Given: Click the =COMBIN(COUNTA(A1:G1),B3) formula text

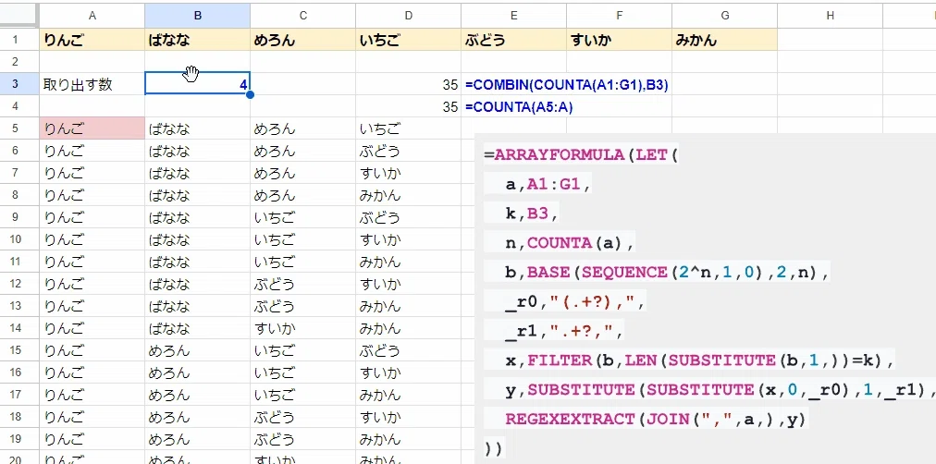Looking at the screenshot, I should coord(566,85).
